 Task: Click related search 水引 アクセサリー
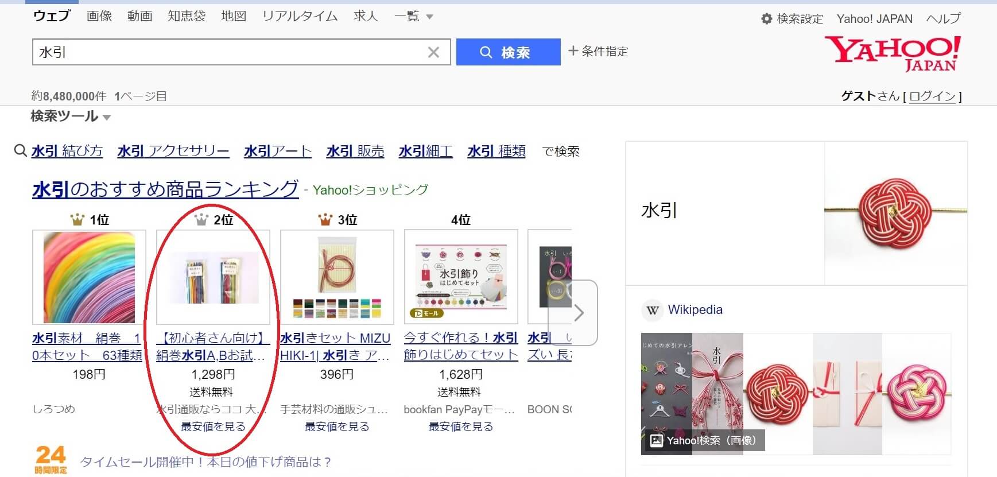(x=173, y=151)
